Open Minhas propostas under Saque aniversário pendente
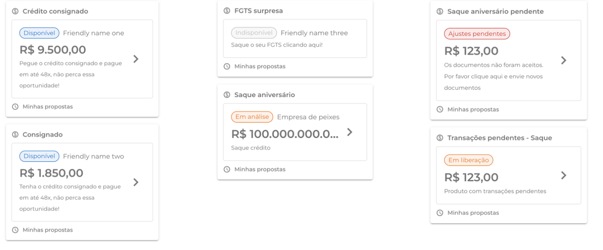Image resolution: width=603 pixels, height=250 pixels. tap(473, 109)
